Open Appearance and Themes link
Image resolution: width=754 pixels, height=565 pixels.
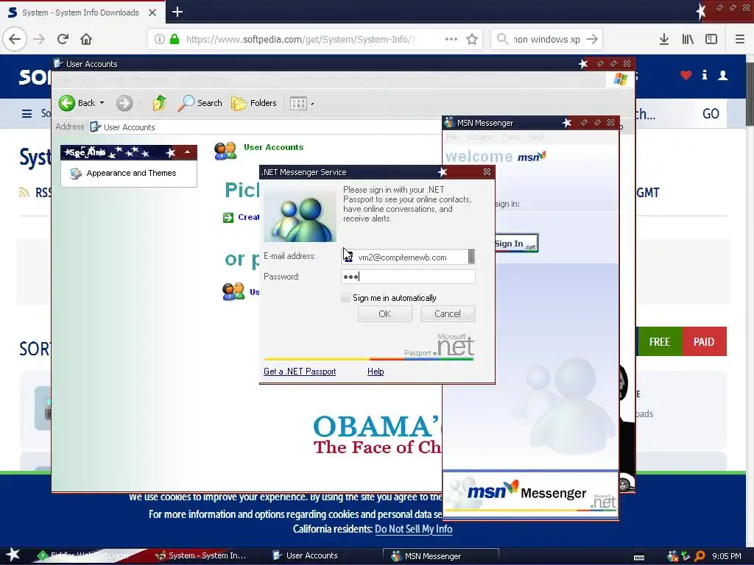[x=131, y=173]
